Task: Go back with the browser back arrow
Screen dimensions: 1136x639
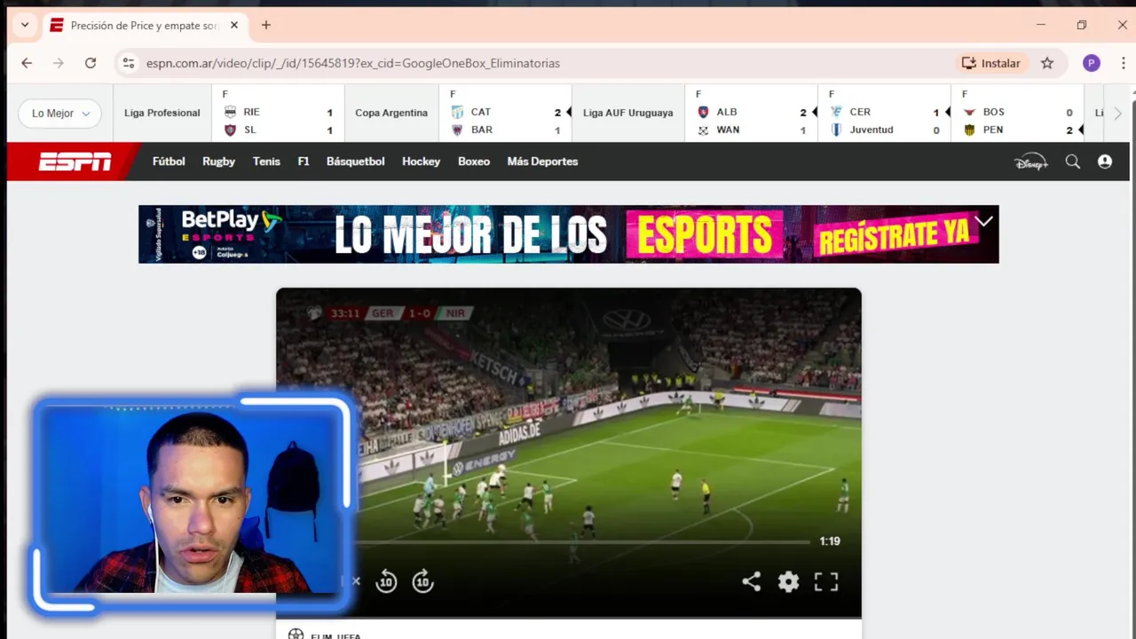Action: coord(27,63)
